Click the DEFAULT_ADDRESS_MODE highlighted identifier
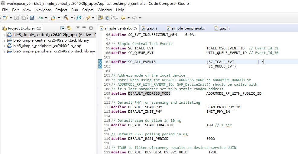Viewport: 298px width, 154px height. pyautogui.click(x=149, y=93)
